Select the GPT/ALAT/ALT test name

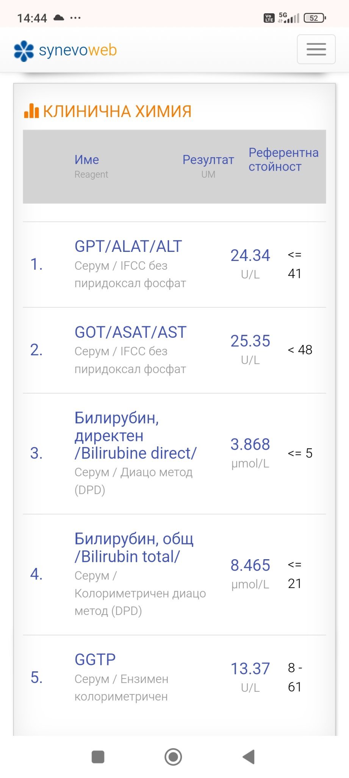tap(128, 246)
